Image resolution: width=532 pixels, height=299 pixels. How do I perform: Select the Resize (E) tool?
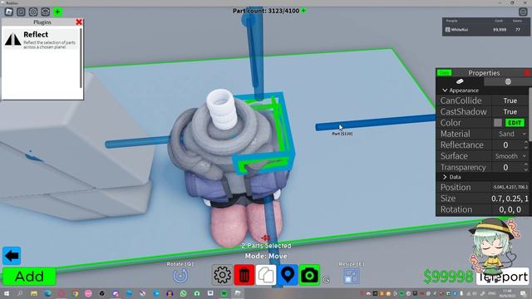[351, 276]
